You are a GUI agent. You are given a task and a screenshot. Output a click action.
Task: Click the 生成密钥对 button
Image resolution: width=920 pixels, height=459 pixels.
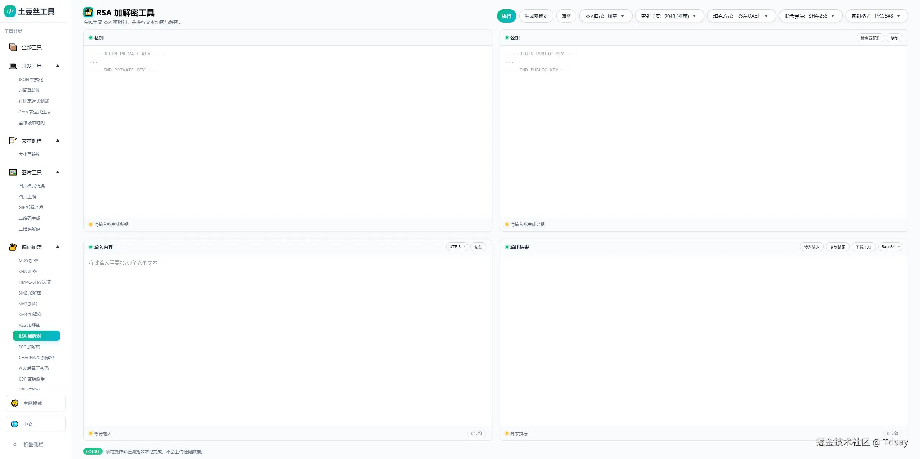[536, 16]
